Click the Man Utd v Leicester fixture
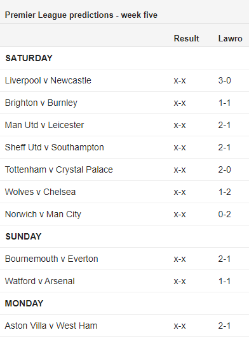The width and height of the screenshot is (249, 337). click(x=44, y=125)
